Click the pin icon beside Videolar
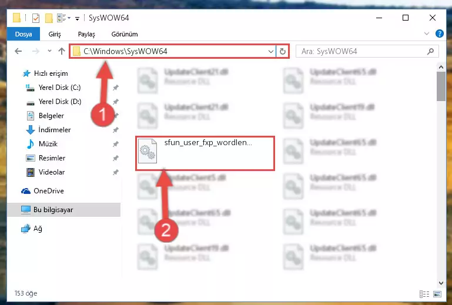The width and height of the screenshot is (452, 305). [x=116, y=172]
